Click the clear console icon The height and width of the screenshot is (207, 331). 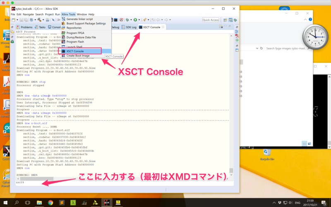pos(221,26)
